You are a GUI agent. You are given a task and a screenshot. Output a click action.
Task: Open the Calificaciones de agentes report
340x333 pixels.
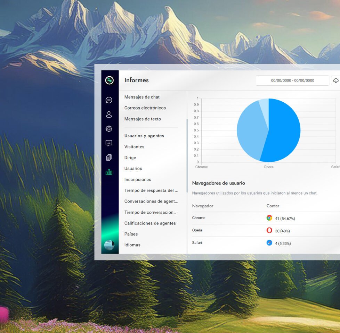[x=150, y=223]
